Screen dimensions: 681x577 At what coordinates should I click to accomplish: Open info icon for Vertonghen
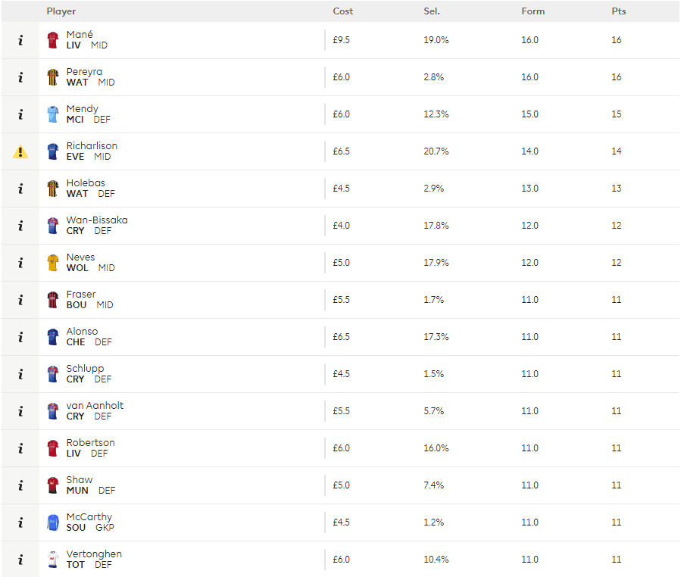tap(20, 560)
